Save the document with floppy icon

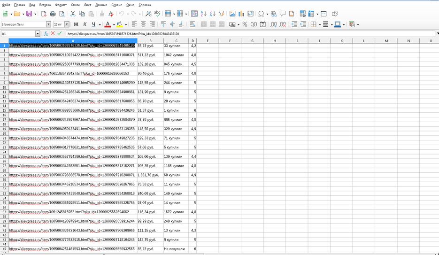click(29, 14)
